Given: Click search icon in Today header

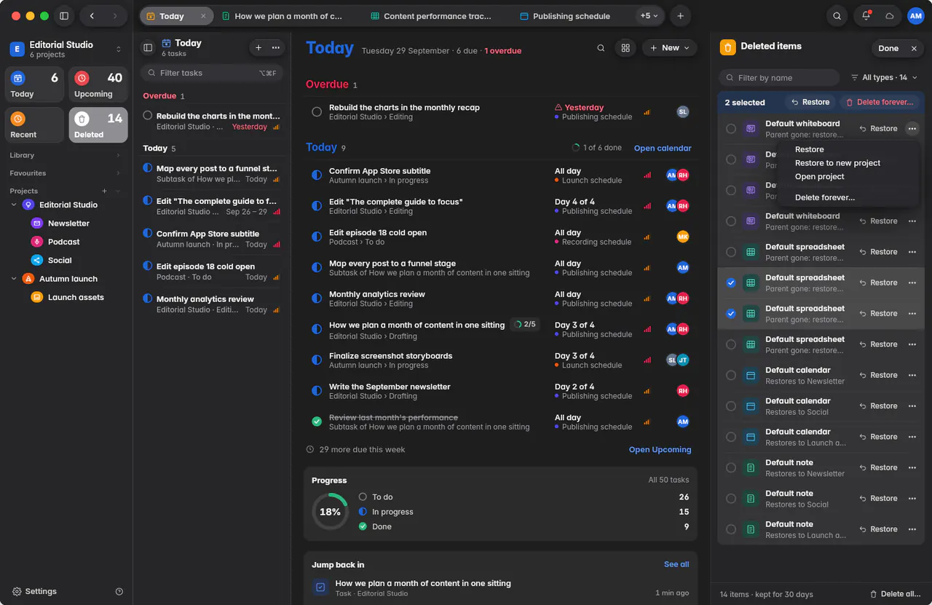Looking at the screenshot, I should (x=601, y=48).
